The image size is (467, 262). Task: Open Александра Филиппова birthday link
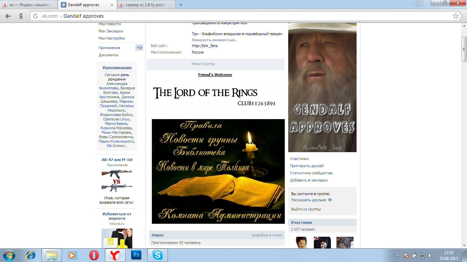coord(117,86)
